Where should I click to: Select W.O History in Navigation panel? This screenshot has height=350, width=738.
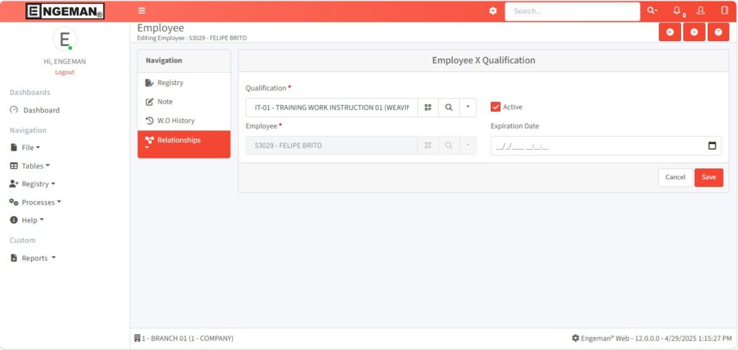tap(175, 120)
